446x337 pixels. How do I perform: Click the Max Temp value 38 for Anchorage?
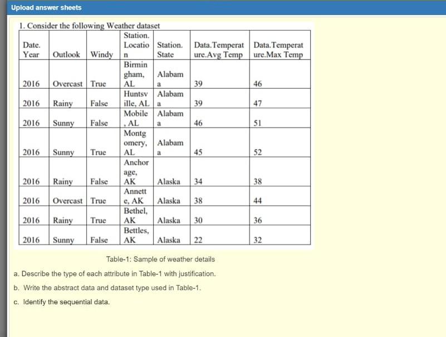click(257, 181)
